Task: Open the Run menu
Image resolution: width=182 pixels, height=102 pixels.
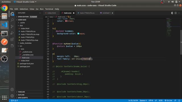Action: click(42, 9)
